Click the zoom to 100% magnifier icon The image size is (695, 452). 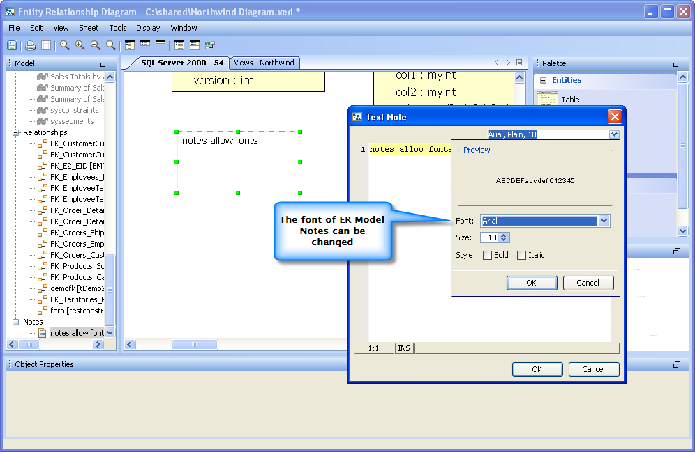(x=65, y=45)
